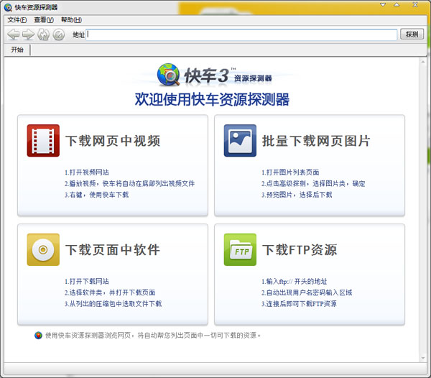
Task: Click the 探测 button
Action: [411, 34]
